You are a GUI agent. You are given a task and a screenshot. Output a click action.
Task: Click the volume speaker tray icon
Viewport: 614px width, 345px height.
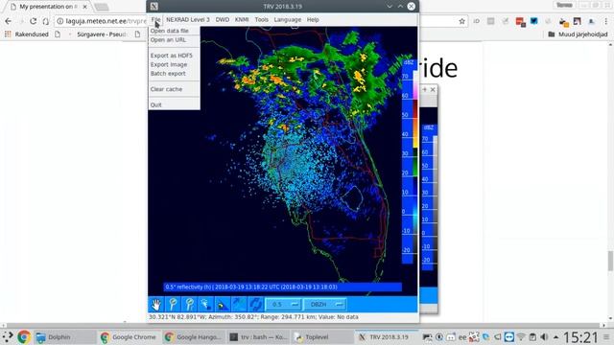[544, 336]
